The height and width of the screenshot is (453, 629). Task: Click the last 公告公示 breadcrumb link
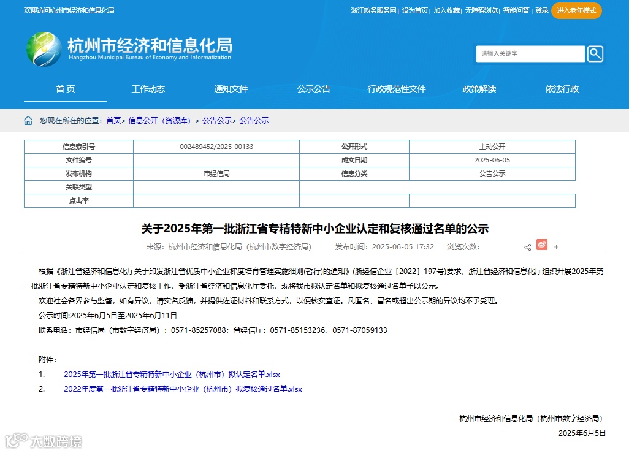(x=254, y=120)
